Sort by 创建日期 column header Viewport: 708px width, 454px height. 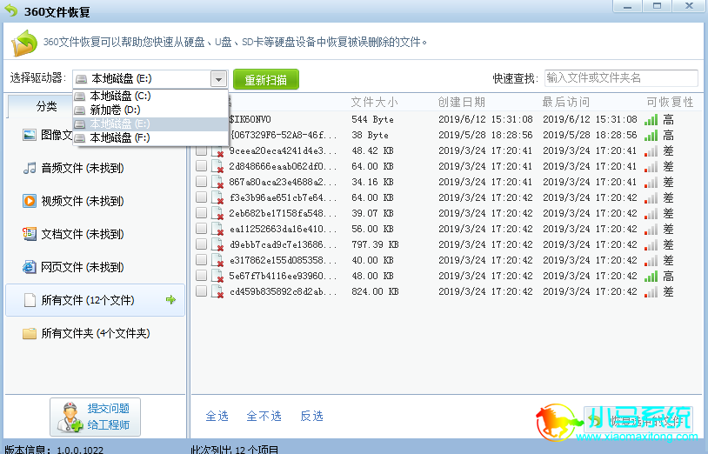(x=462, y=102)
